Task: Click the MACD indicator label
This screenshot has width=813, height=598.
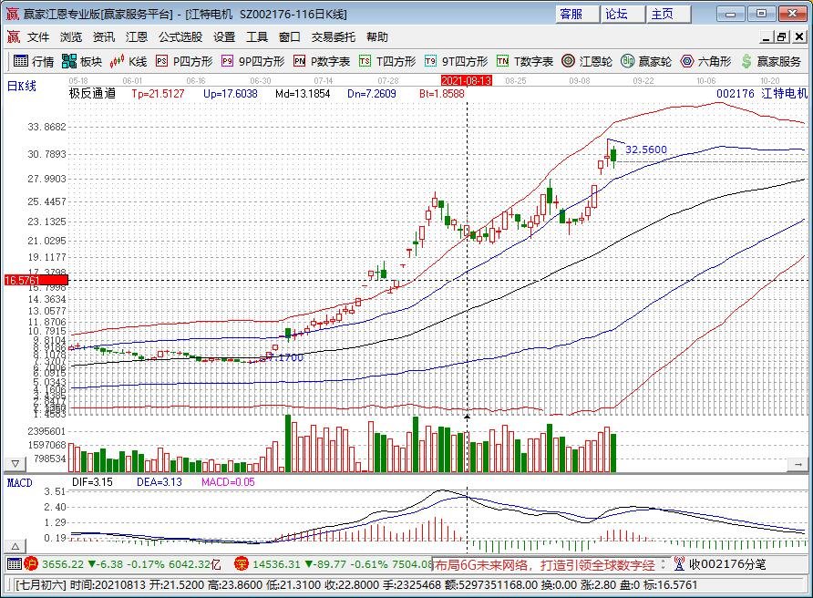Action: coord(20,483)
